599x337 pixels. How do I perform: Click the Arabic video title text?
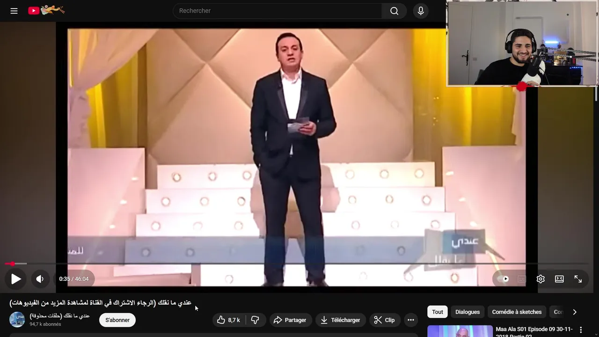pyautogui.click(x=101, y=303)
